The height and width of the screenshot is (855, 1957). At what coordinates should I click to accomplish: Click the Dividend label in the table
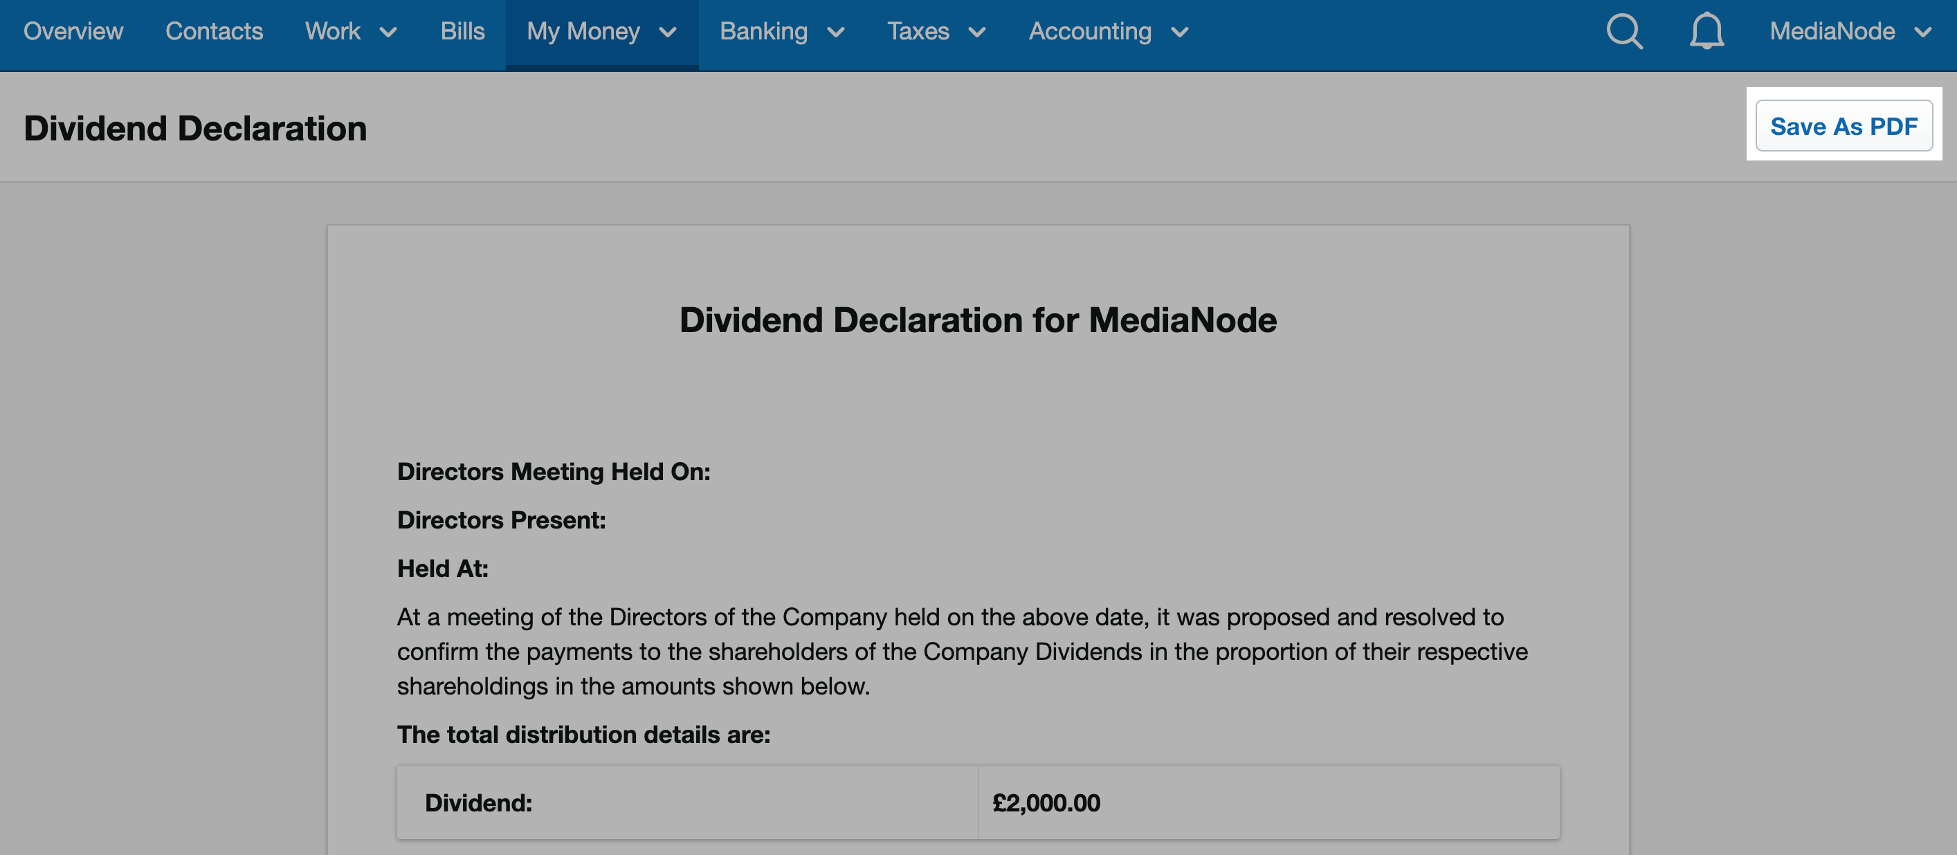coord(479,802)
